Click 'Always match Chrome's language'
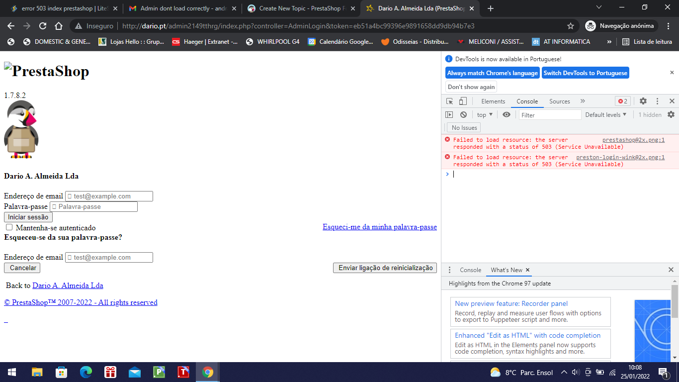This screenshot has width=679, height=382. pos(493,73)
